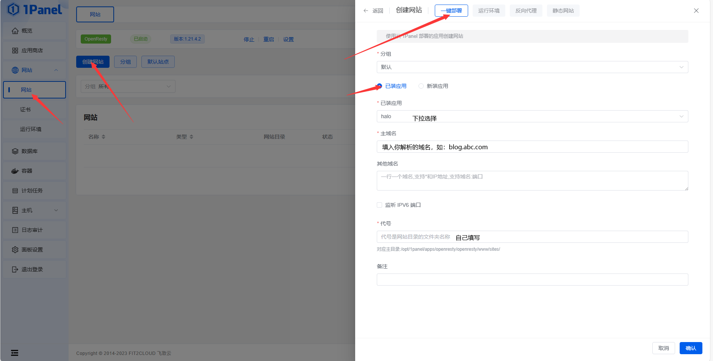The height and width of the screenshot is (361, 713).
Task: Click the 返回 back arrow icon
Action: pyautogui.click(x=366, y=11)
